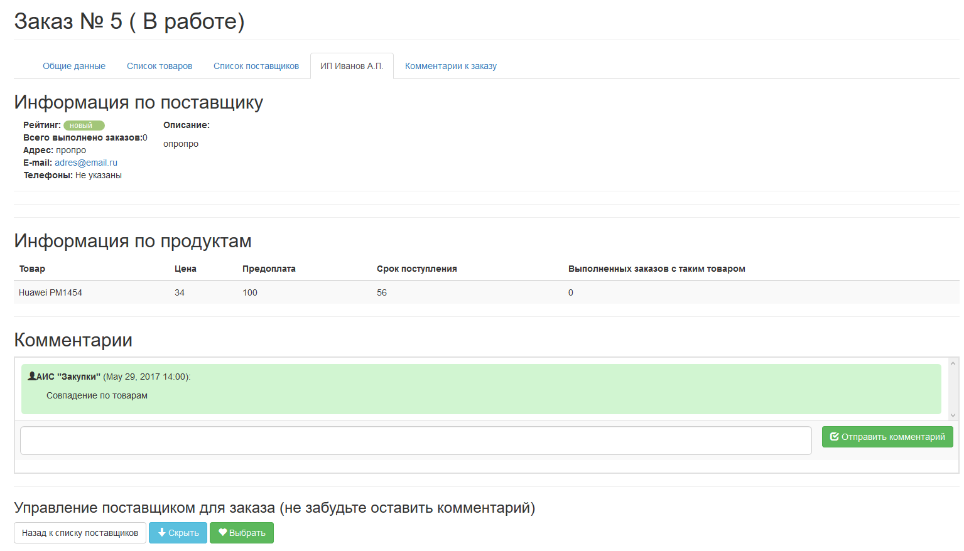Image resolution: width=964 pixels, height=551 pixels.
Task: Click delivery term value 56
Action: 382,292
